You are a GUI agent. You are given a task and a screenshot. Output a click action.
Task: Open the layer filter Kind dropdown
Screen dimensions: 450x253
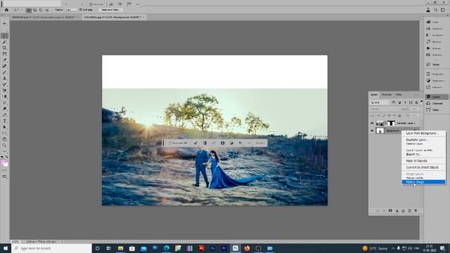(x=380, y=103)
